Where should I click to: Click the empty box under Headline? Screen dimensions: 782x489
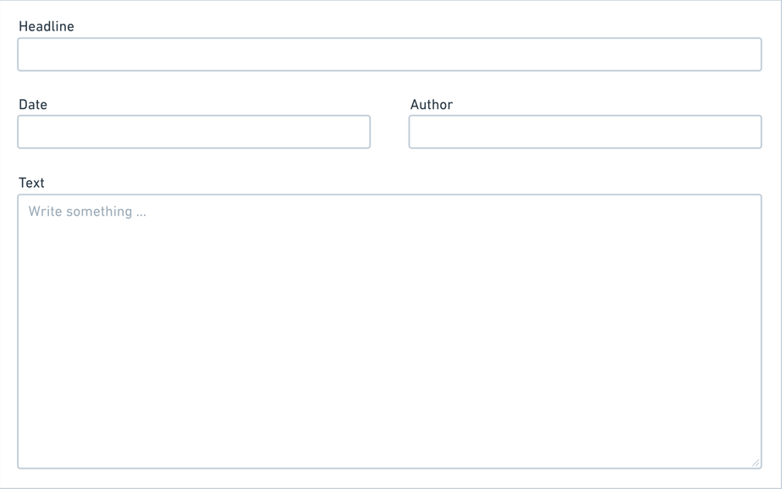(x=389, y=54)
